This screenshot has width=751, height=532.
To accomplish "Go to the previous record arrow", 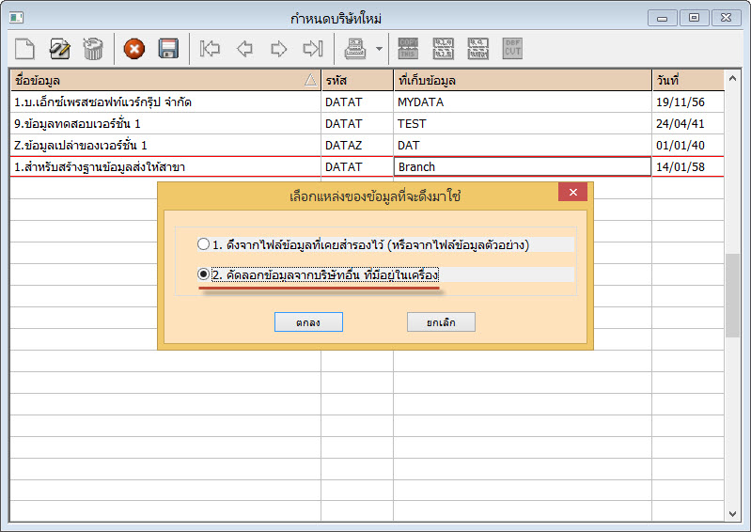I will (244, 49).
